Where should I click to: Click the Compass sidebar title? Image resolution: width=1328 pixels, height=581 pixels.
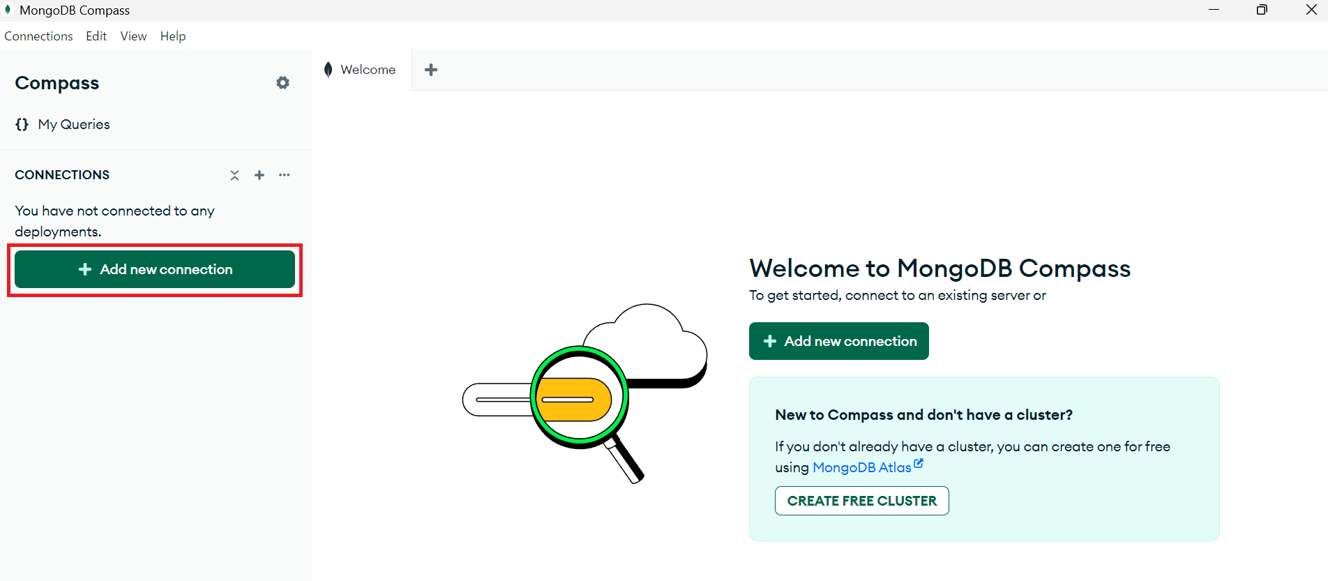[x=57, y=83]
